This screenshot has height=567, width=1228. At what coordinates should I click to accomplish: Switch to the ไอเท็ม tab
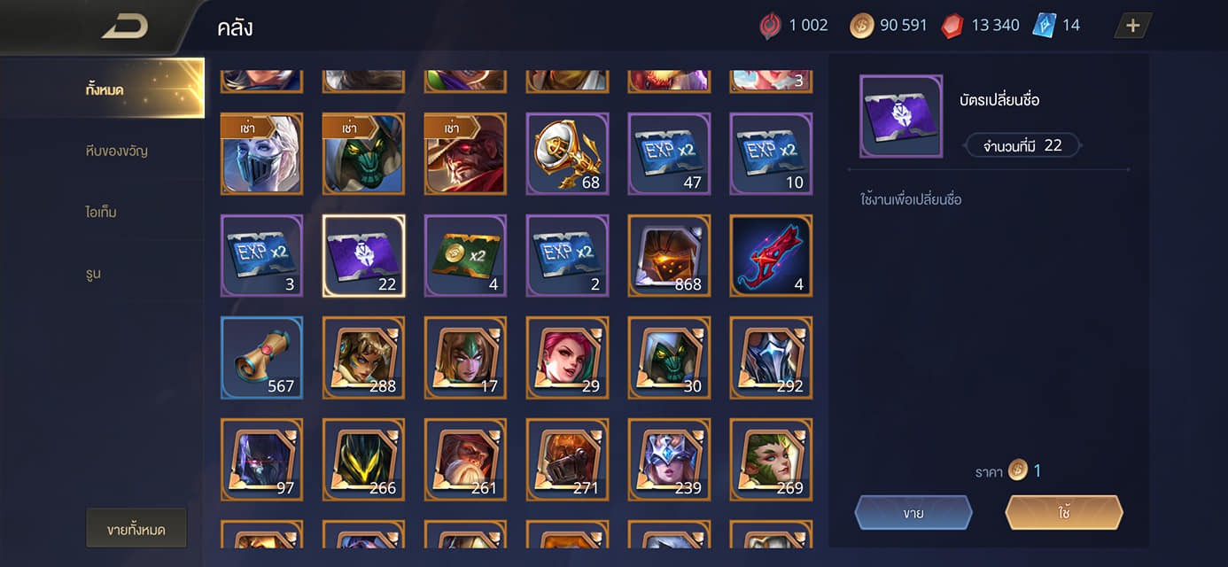point(102,213)
